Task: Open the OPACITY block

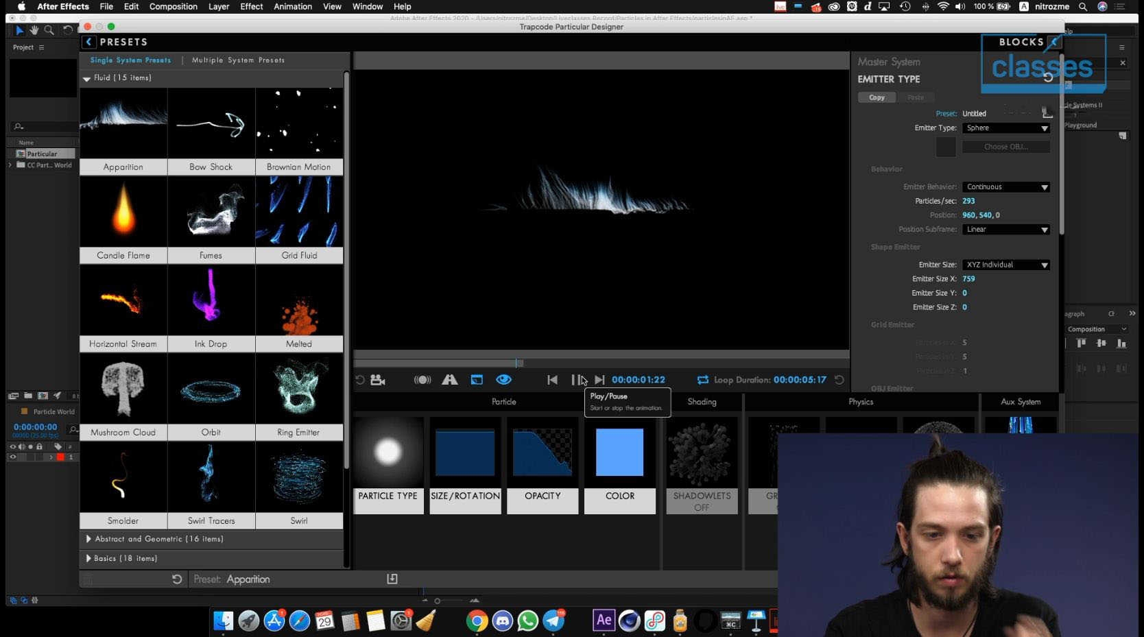Action: (543, 466)
